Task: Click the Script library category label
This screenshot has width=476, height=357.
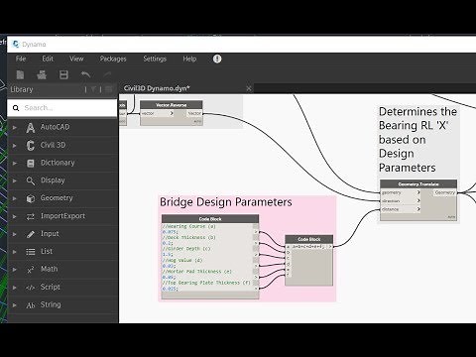Action: tap(51, 287)
